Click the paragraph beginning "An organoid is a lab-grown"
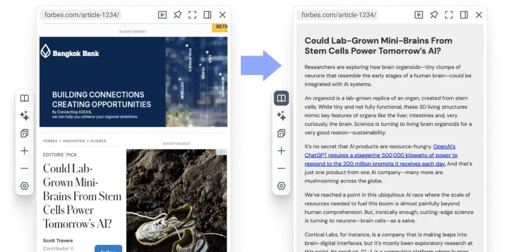 (x=388, y=116)
